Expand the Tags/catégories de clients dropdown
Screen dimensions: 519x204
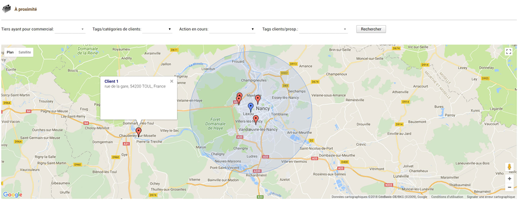coord(157,29)
